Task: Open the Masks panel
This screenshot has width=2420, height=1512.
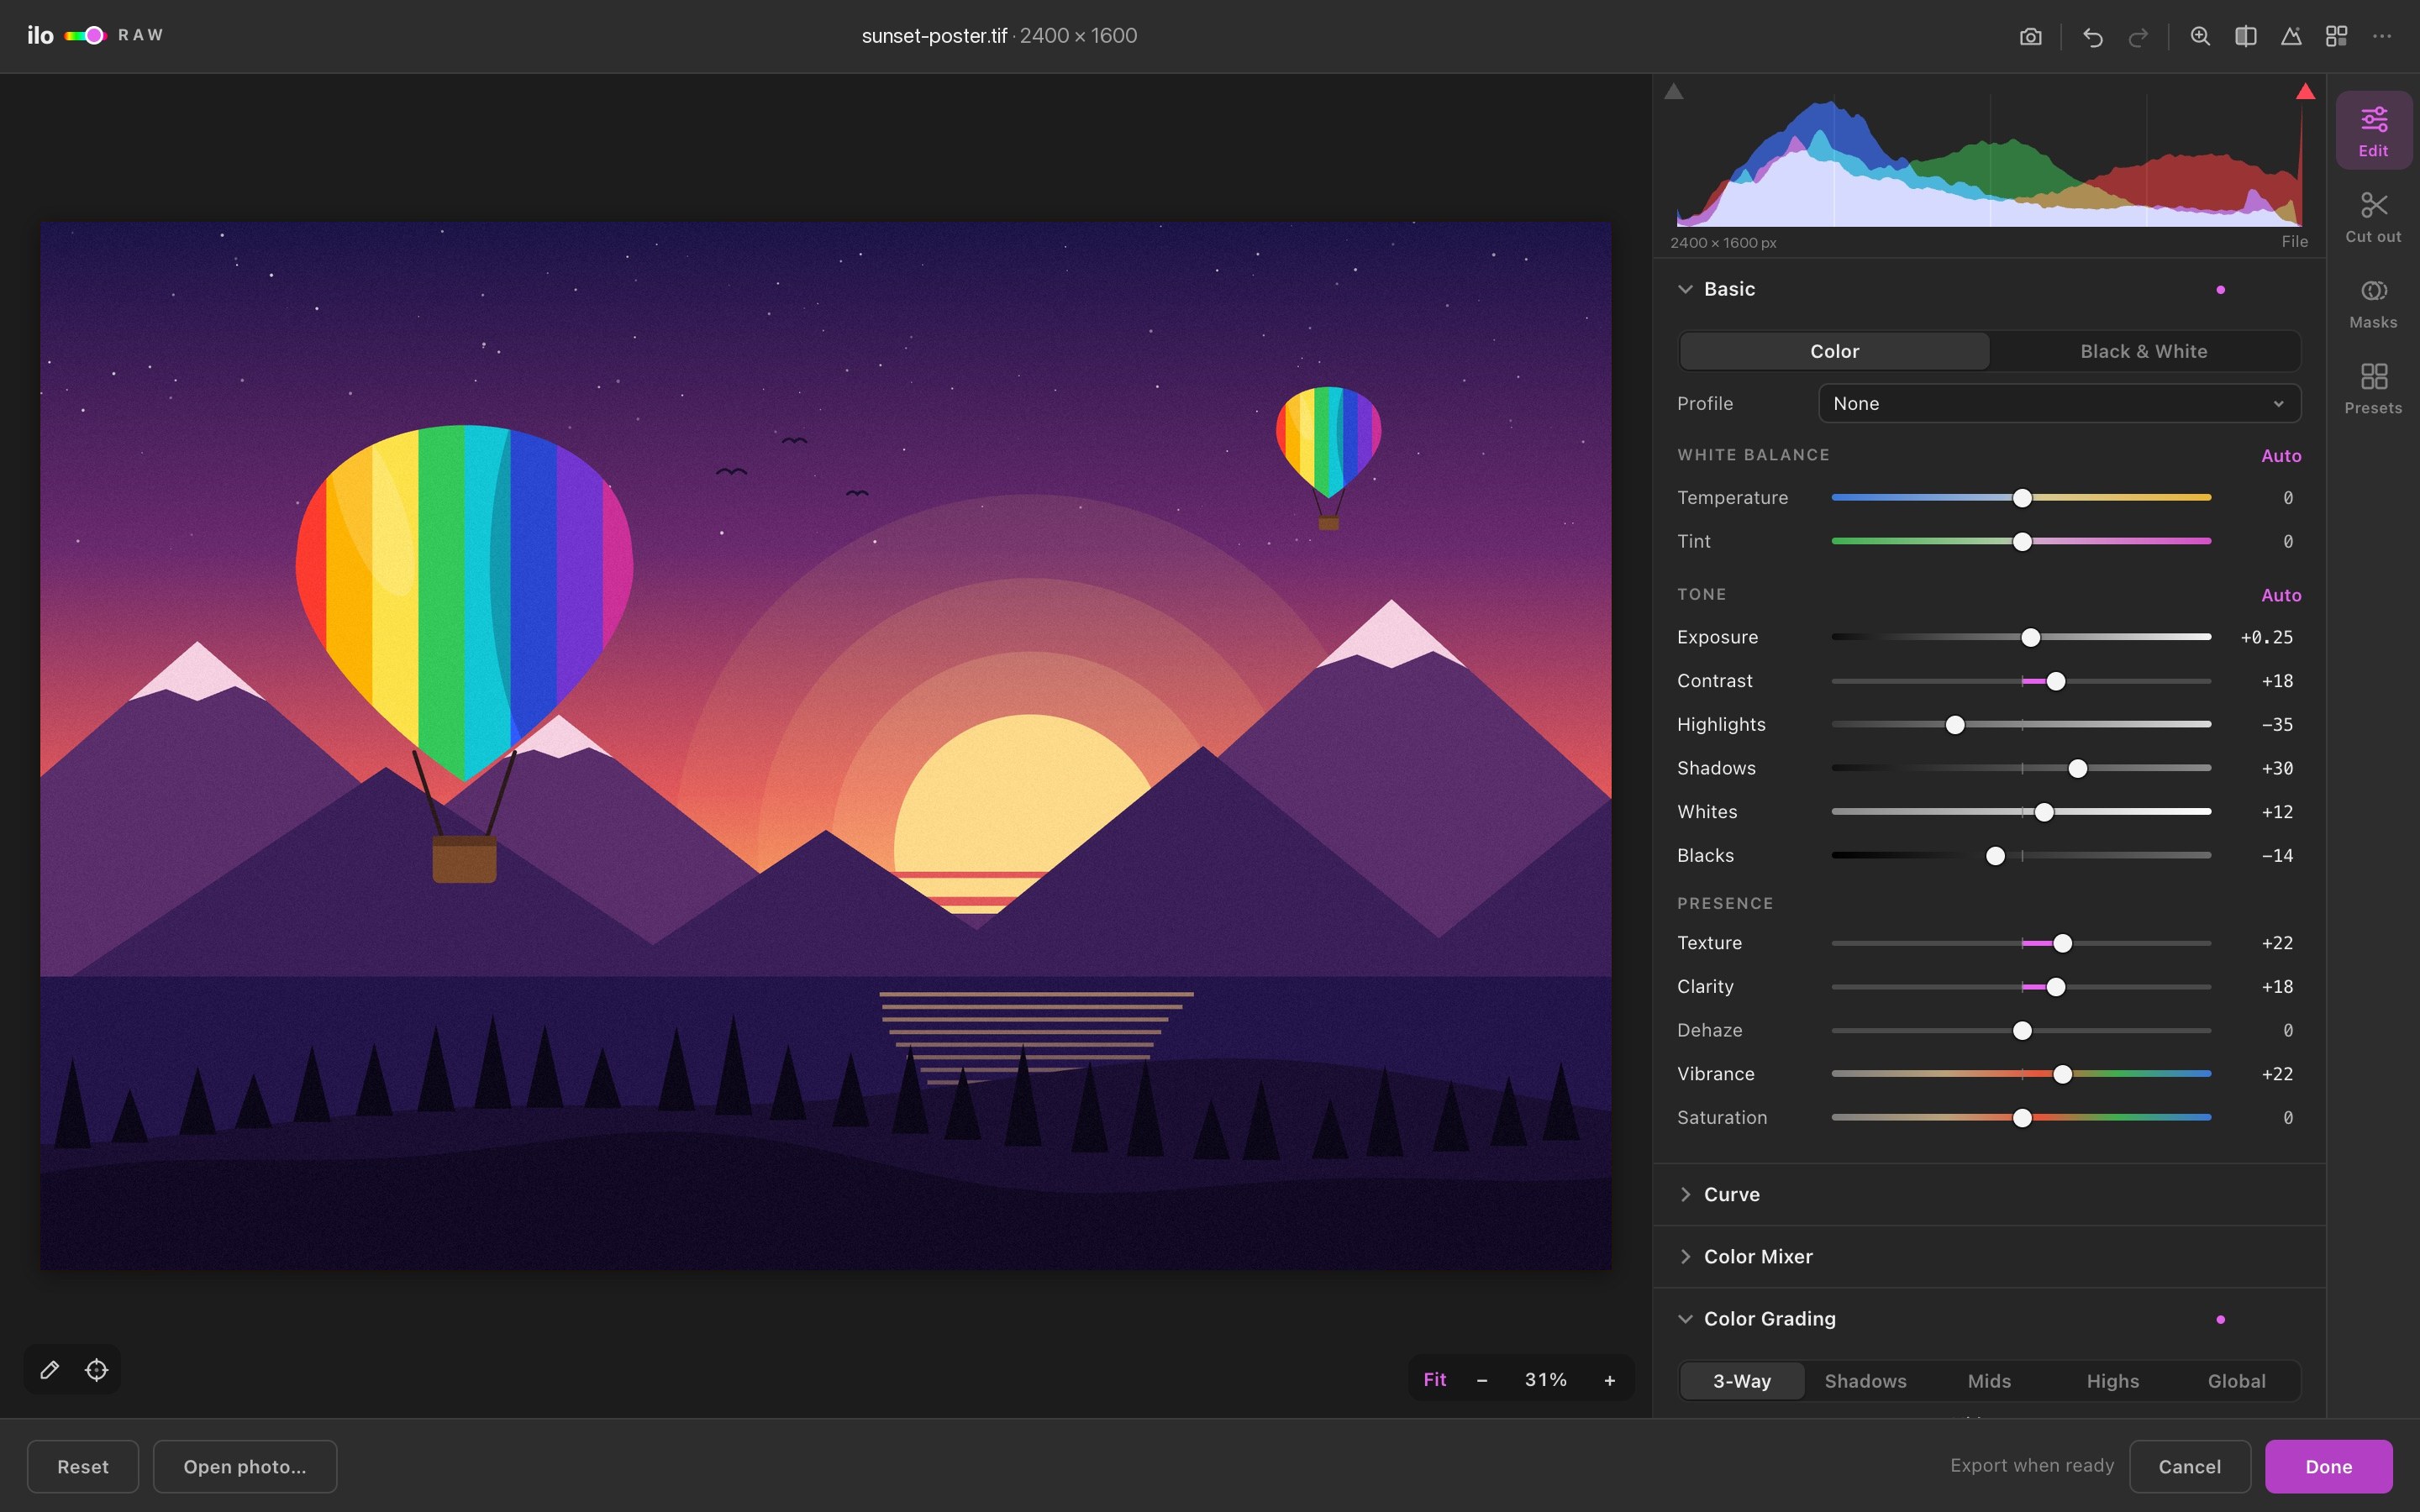Action: 2373,303
